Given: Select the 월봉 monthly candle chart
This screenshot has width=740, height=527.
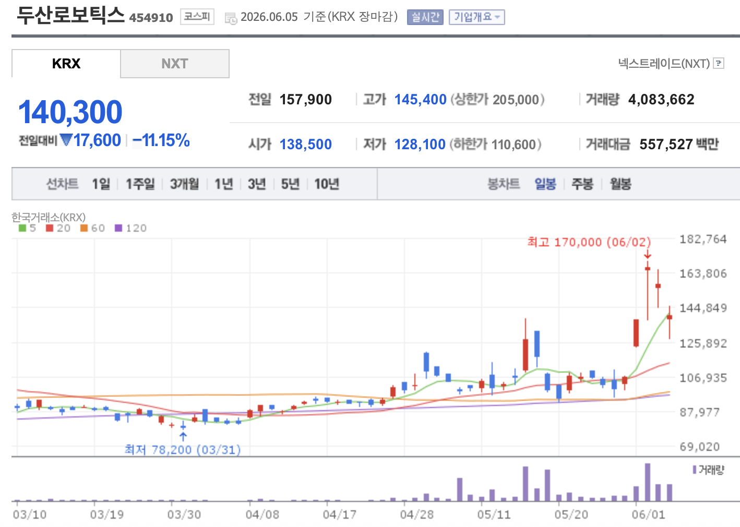Looking at the screenshot, I should click(x=620, y=184).
